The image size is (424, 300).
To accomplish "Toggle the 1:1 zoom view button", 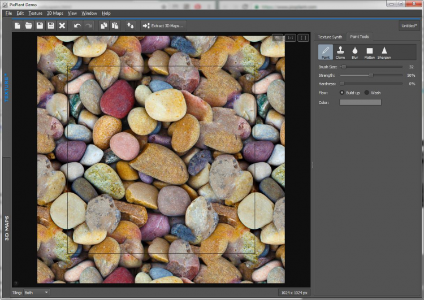I will point(291,38).
